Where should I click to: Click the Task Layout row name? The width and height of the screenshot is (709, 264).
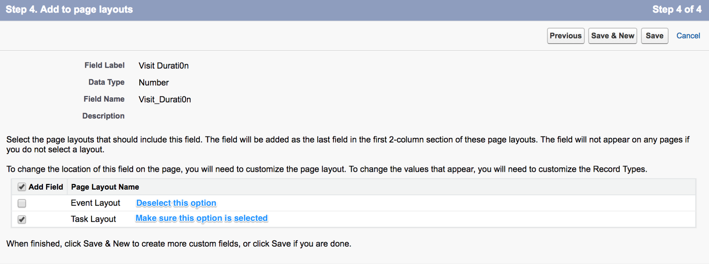[93, 219]
